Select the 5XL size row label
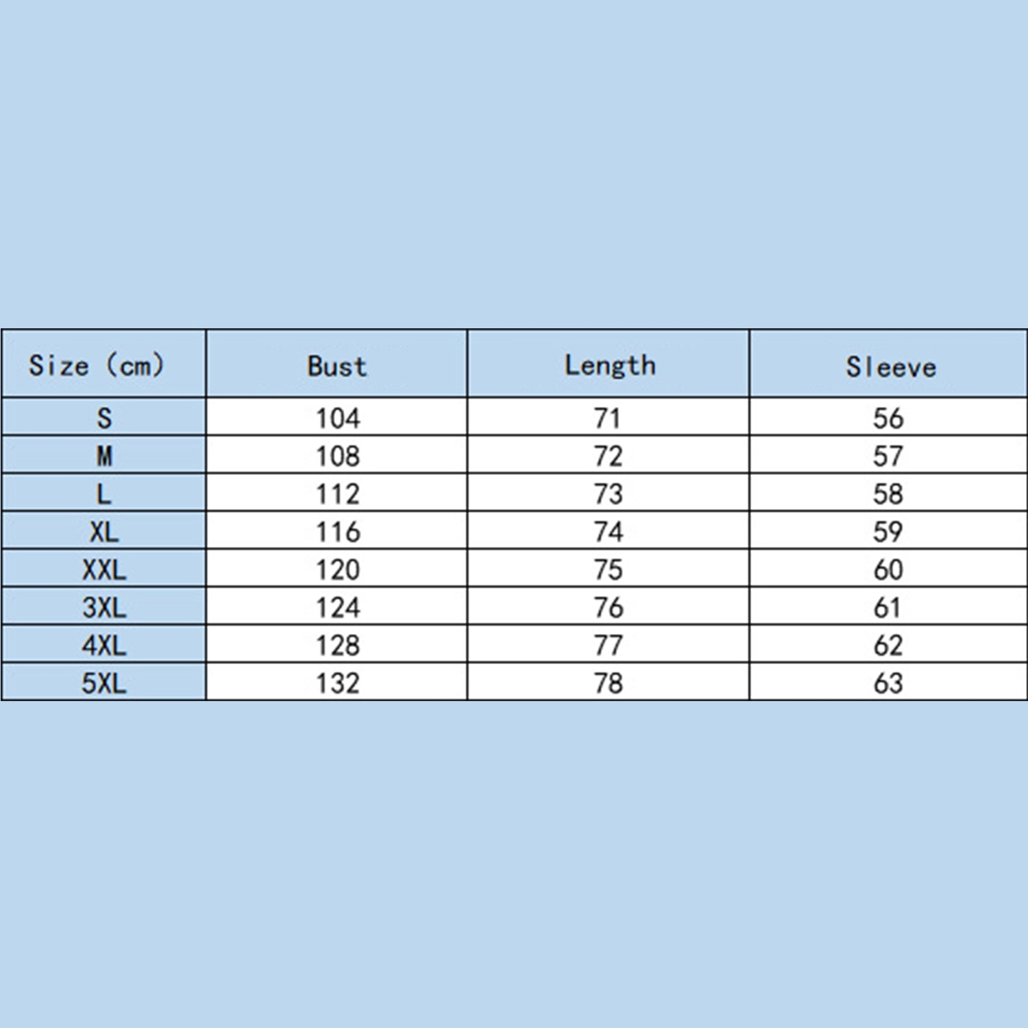The height and width of the screenshot is (1028, 1028). pos(104,683)
